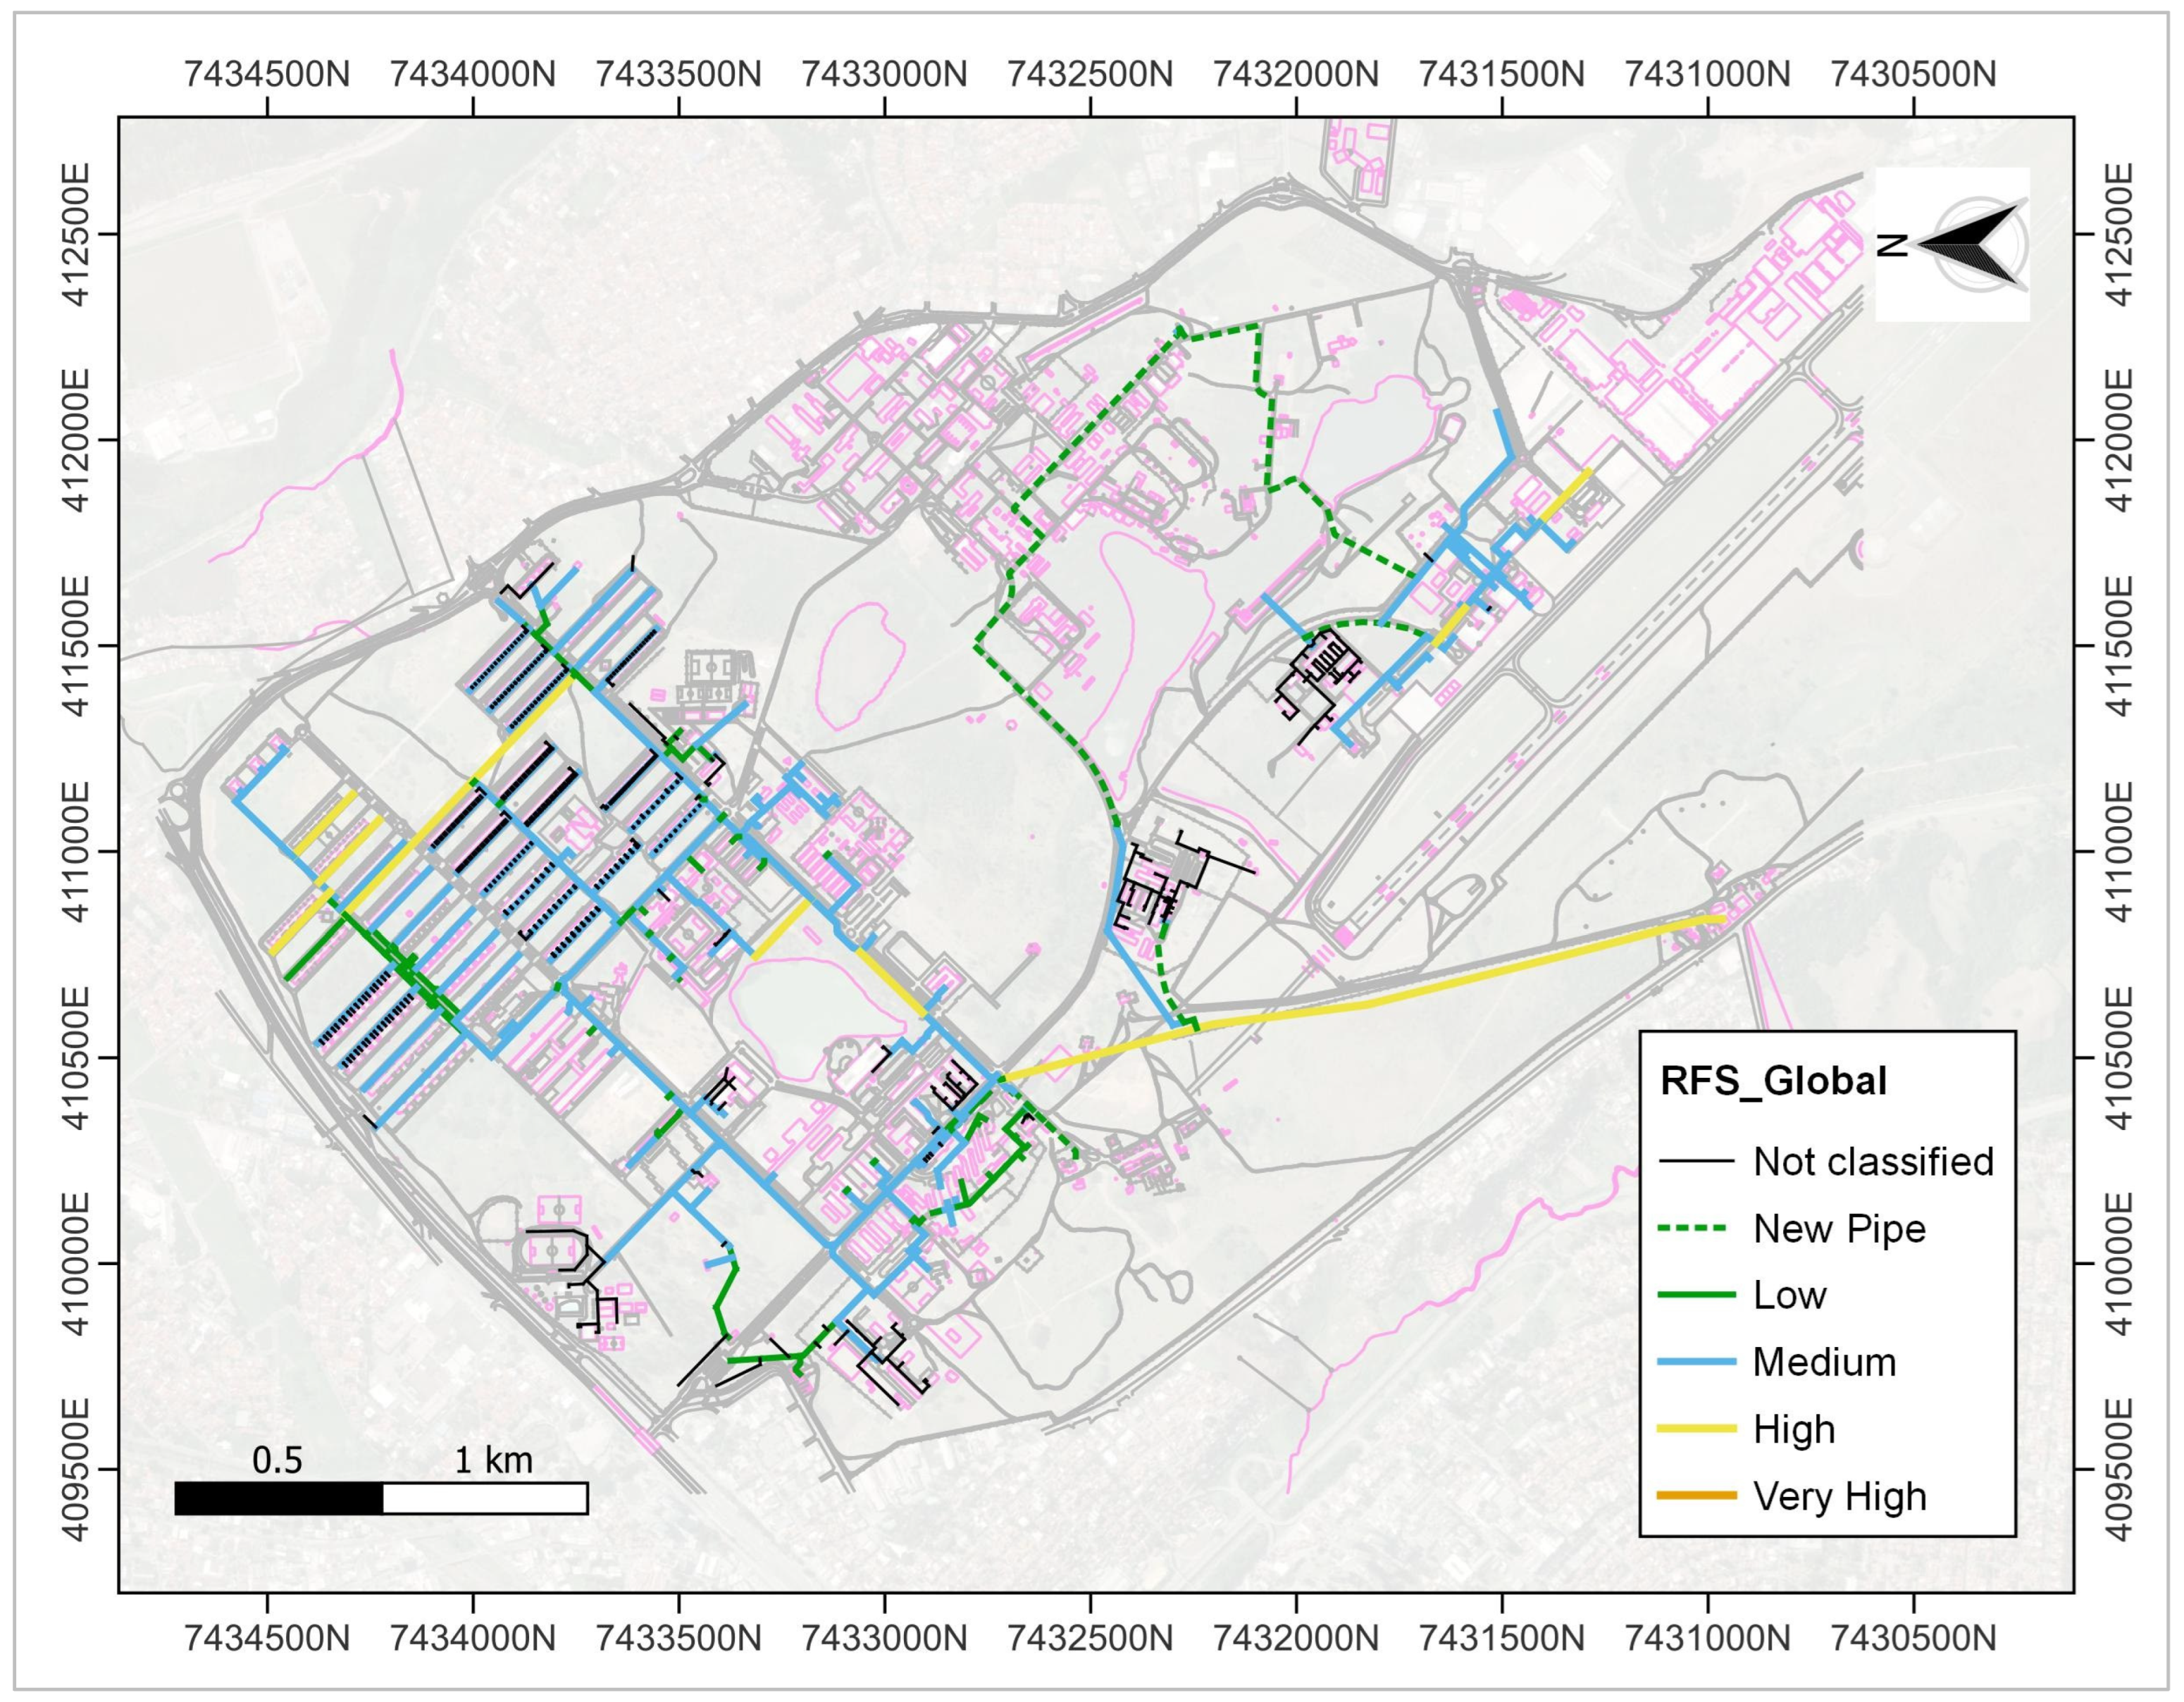Screen dimensions: 2184x1702
Task: Click the top 7432500N coordinate label
Action: (1090, 74)
